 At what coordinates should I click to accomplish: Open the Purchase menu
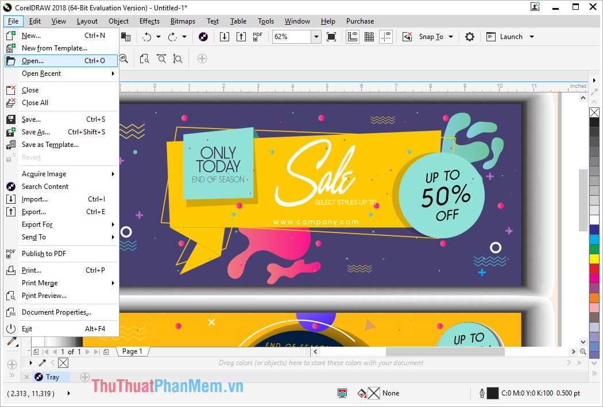pos(360,21)
